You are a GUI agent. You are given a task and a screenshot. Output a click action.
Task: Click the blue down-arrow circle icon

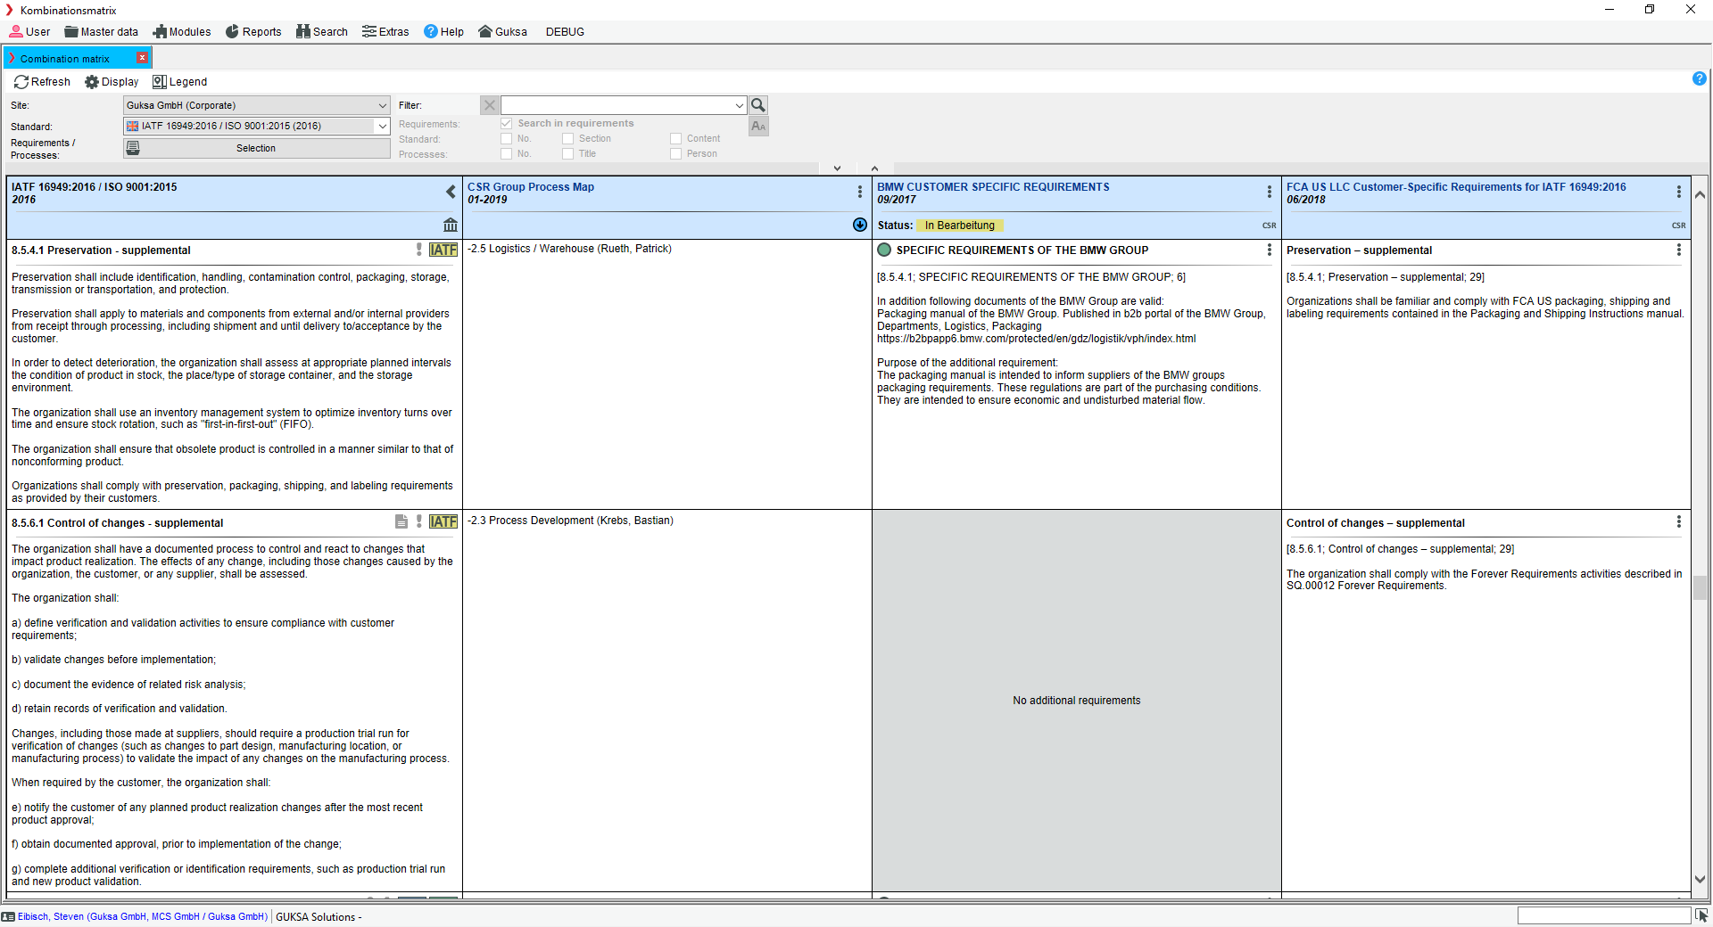860,225
